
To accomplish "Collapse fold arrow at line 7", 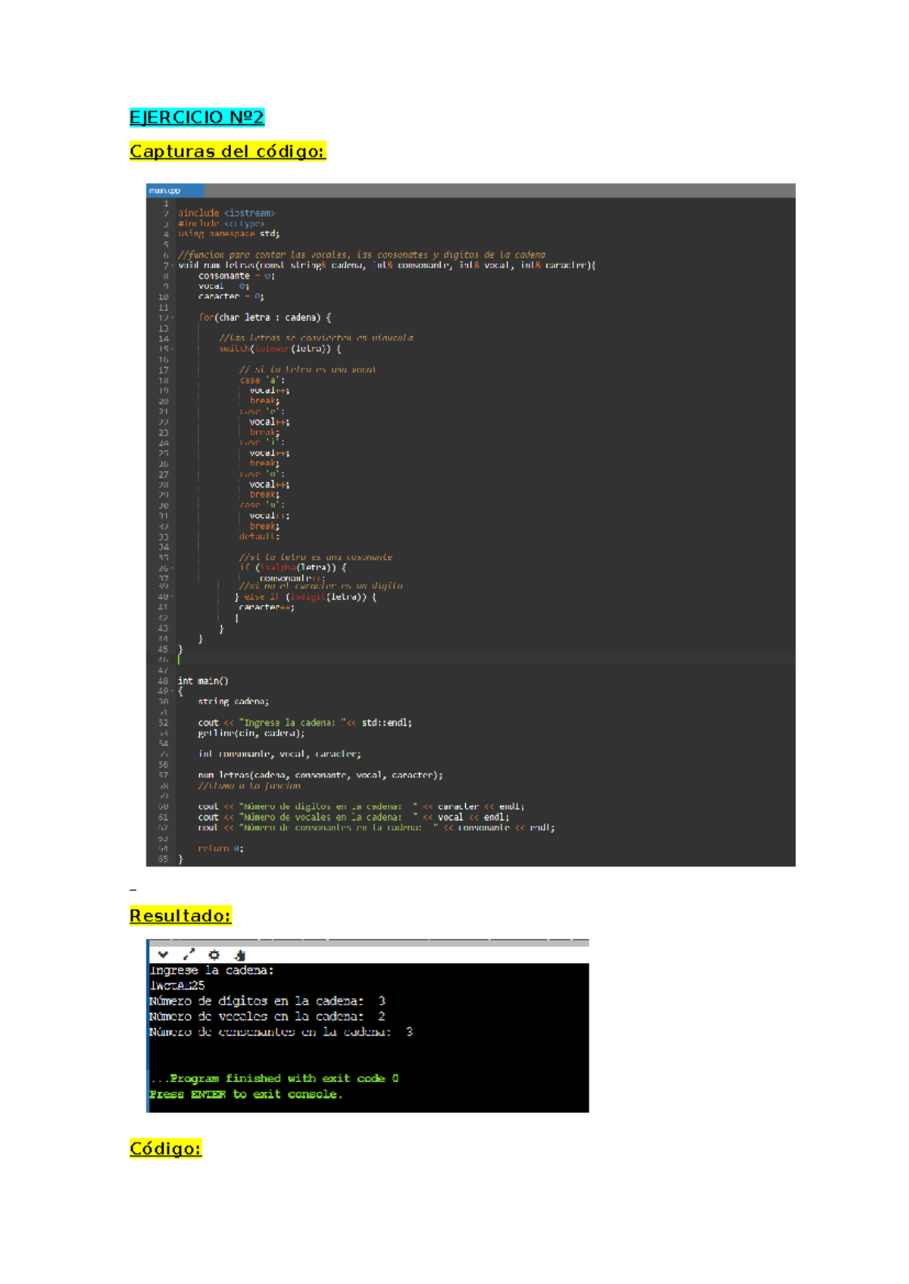I will 173,266.
